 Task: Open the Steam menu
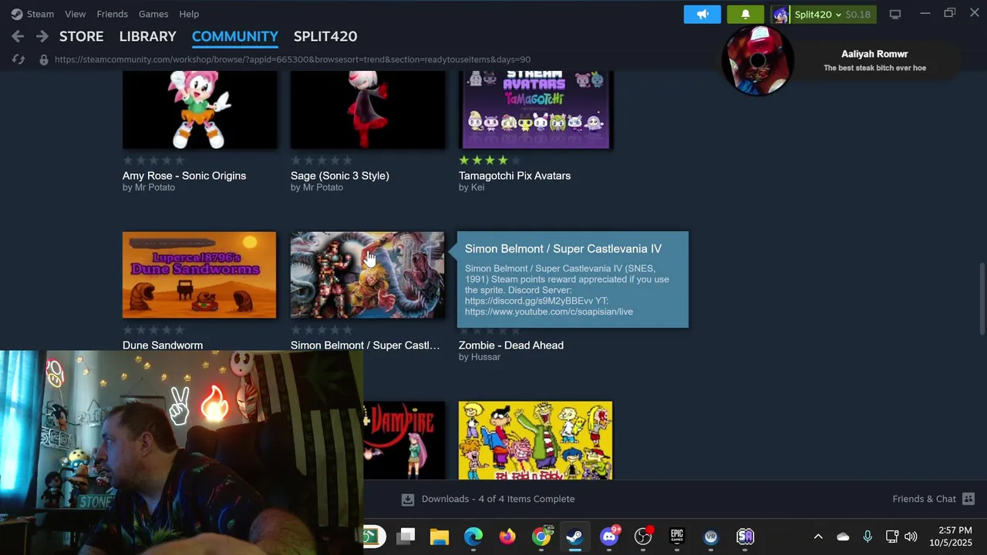click(x=40, y=14)
